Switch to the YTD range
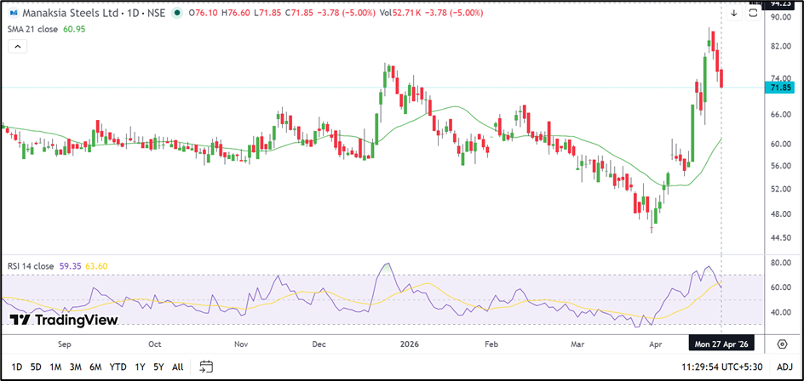Image resolution: width=804 pixels, height=381 pixels. (118, 367)
